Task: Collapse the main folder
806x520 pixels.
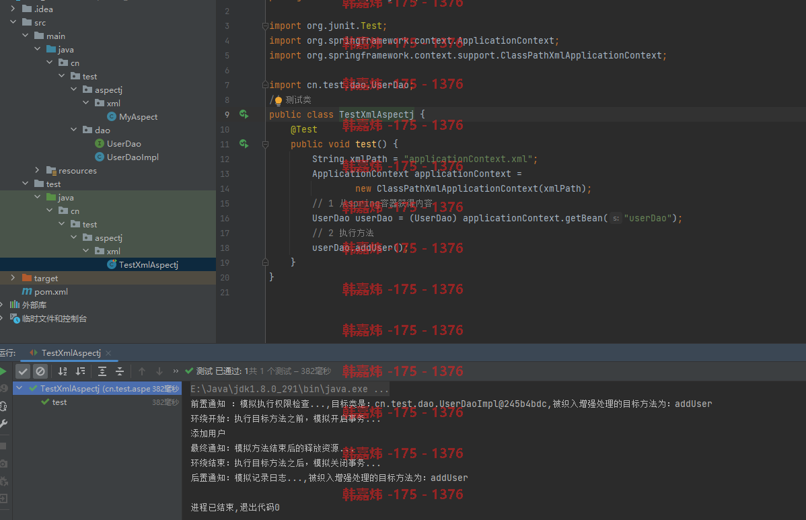Action: [x=25, y=36]
